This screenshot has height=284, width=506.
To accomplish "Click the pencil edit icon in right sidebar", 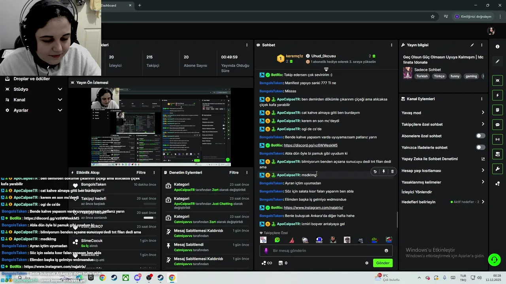I will (497, 62).
